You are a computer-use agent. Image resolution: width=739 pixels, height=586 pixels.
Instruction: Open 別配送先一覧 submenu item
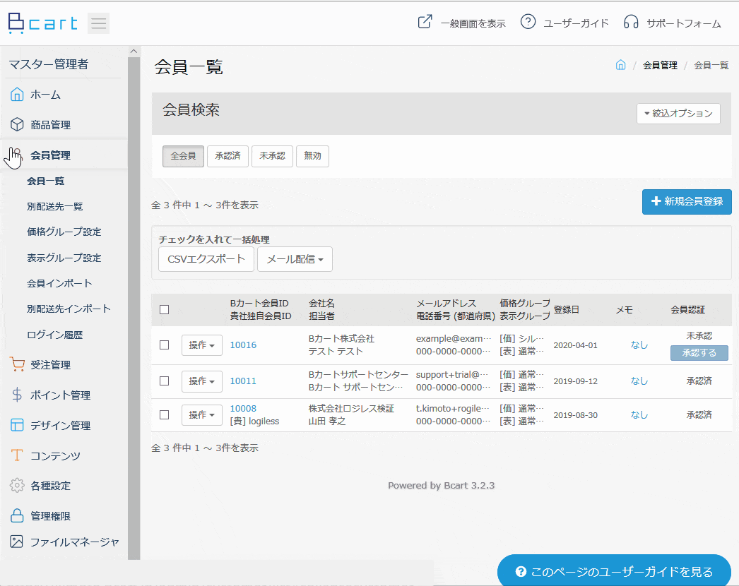click(x=54, y=206)
